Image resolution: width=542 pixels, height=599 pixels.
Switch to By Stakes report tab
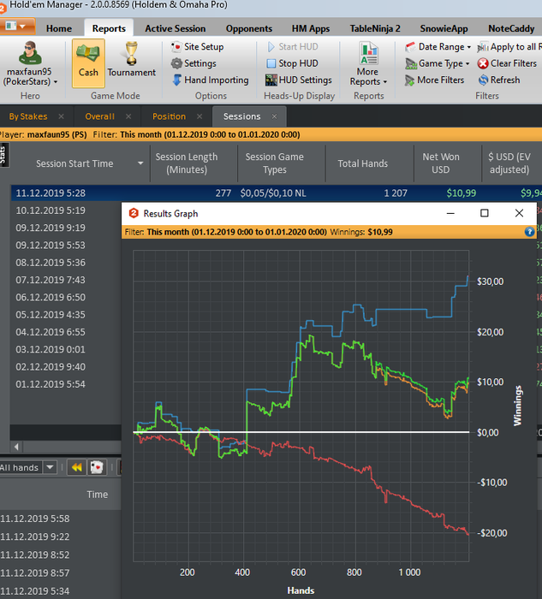point(28,116)
